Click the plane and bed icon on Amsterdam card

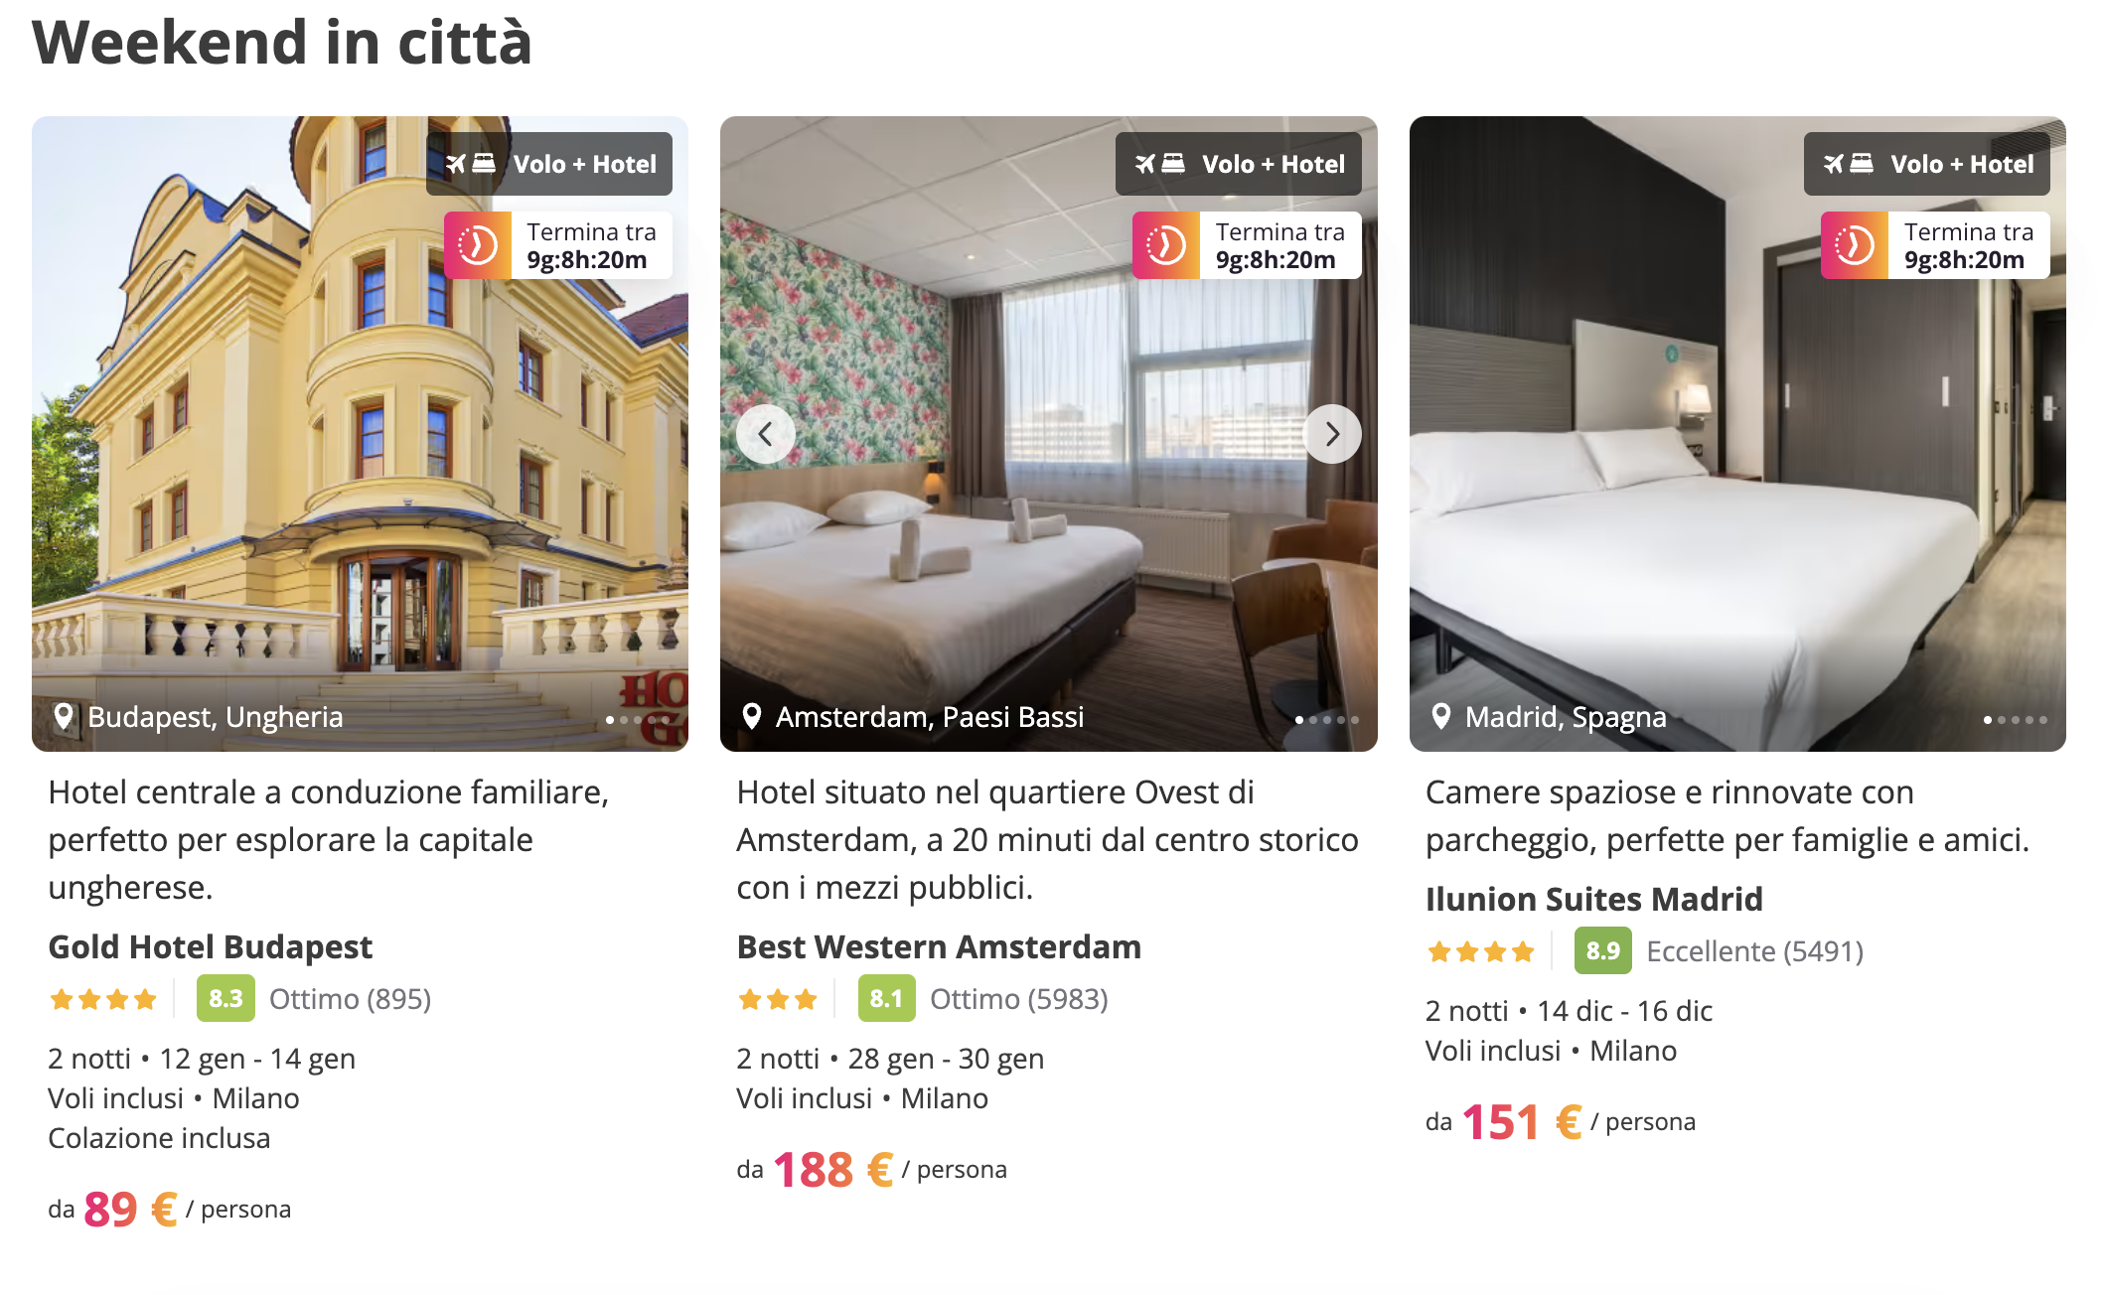point(1159,164)
